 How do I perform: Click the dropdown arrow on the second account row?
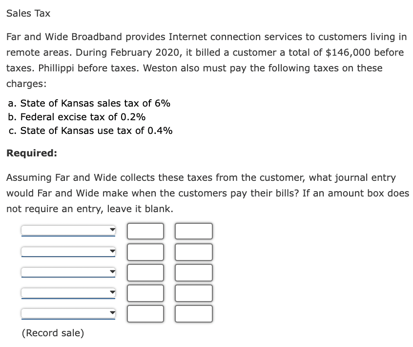pyautogui.click(x=111, y=251)
